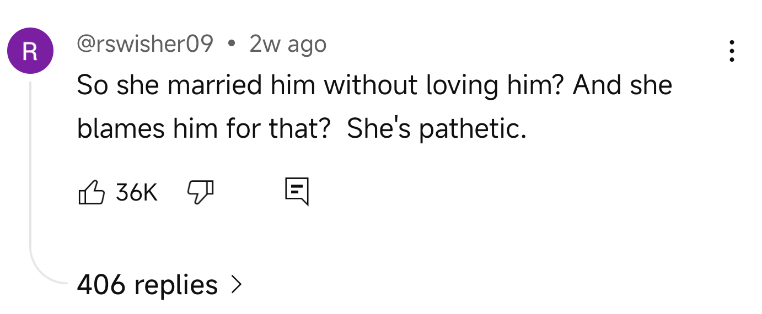762x314 pixels.
Task: Click the reply speech-bubble icon
Action: (297, 192)
